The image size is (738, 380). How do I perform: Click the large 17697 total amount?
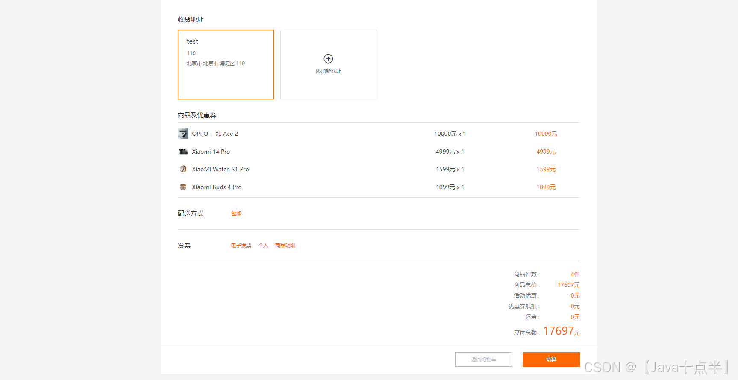(559, 331)
